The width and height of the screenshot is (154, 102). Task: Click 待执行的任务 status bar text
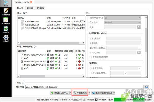[59, 100]
